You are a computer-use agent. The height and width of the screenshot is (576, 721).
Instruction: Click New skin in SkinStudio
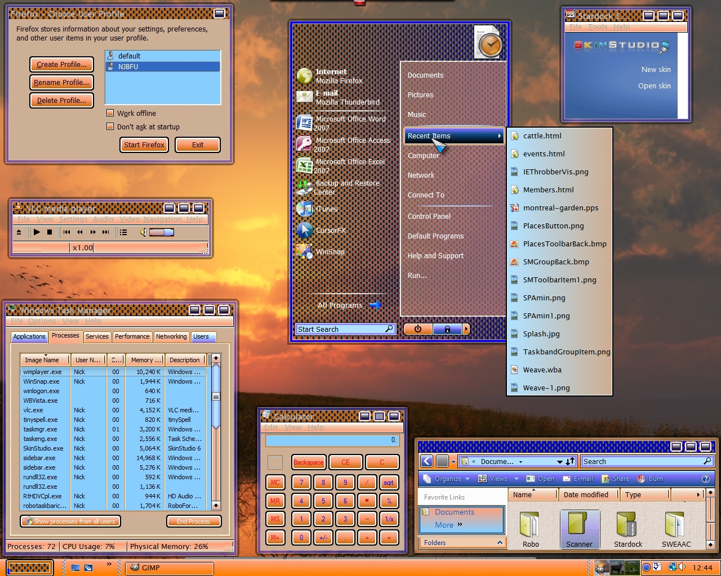(656, 69)
